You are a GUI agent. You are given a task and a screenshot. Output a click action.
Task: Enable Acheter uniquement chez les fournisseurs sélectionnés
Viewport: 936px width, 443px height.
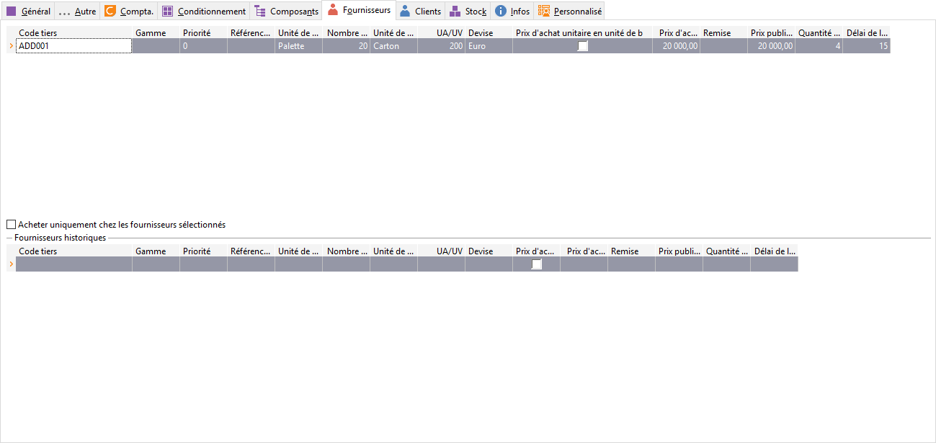click(11, 225)
